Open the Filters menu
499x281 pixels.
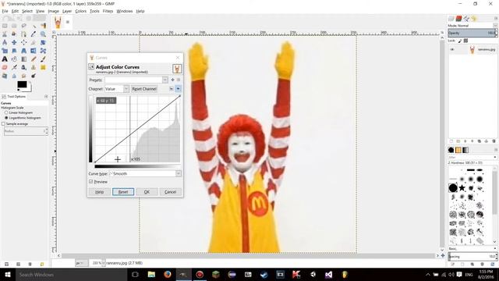tap(108, 11)
